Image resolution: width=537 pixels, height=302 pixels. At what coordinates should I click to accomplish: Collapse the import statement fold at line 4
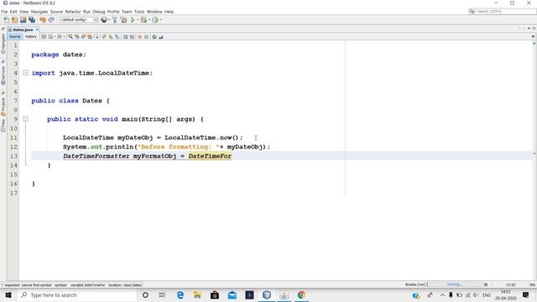point(25,73)
